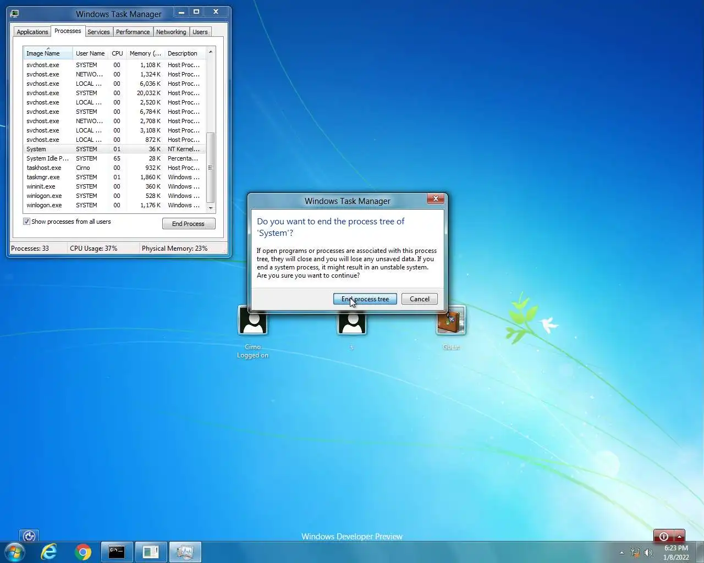Open the Users tab
The height and width of the screenshot is (563, 704).
pos(200,32)
